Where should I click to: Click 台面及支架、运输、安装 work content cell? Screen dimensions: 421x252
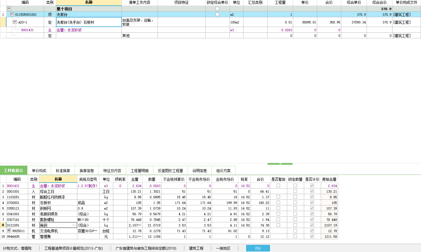click(x=140, y=22)
